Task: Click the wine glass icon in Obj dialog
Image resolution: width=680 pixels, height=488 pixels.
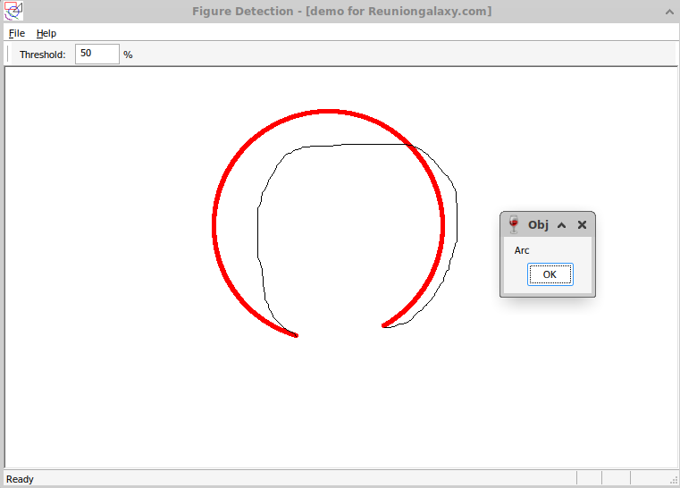Action: 514,224
